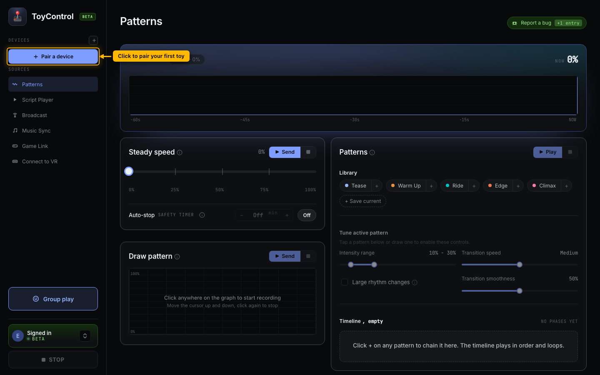Add Edge pattern to the timeline
The width and height of the screenshot is (600, 375).
click(x=518, y=186)
